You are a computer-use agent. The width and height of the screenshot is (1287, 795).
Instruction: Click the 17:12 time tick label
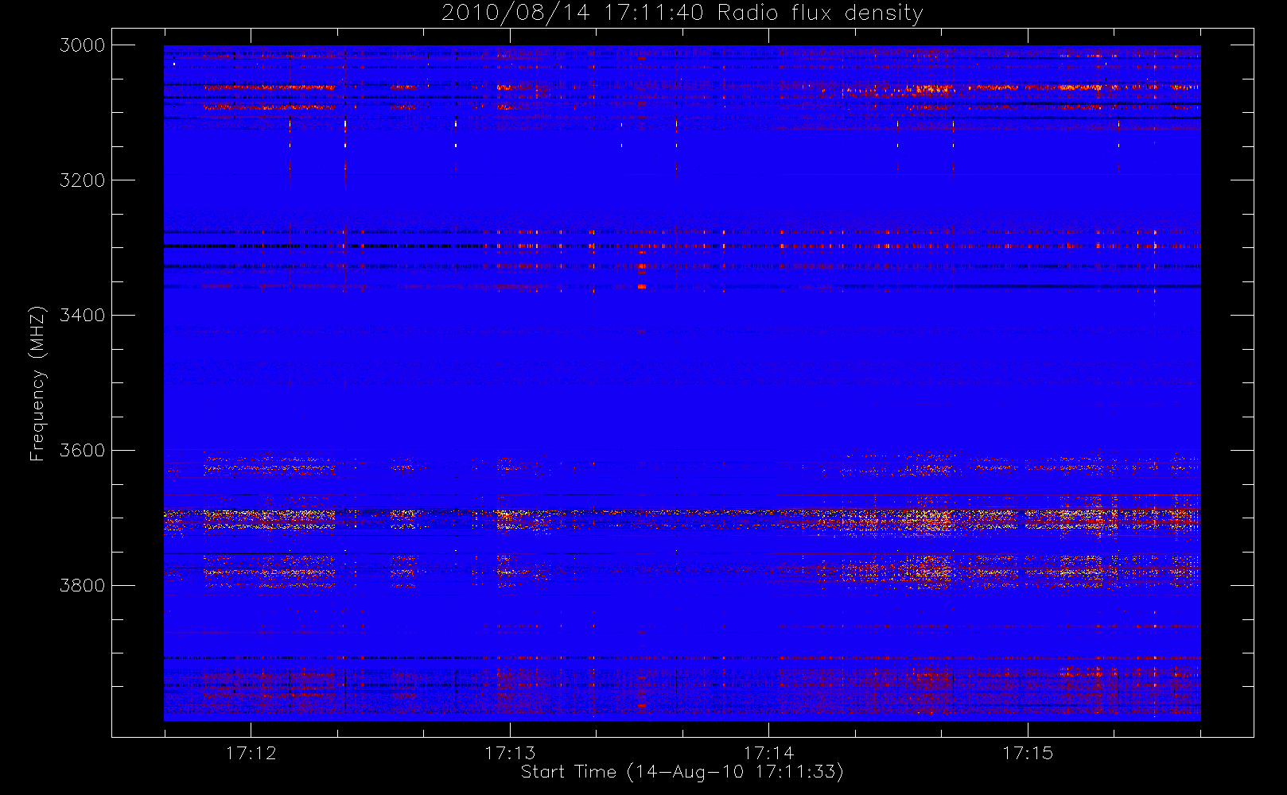(251, 753)
